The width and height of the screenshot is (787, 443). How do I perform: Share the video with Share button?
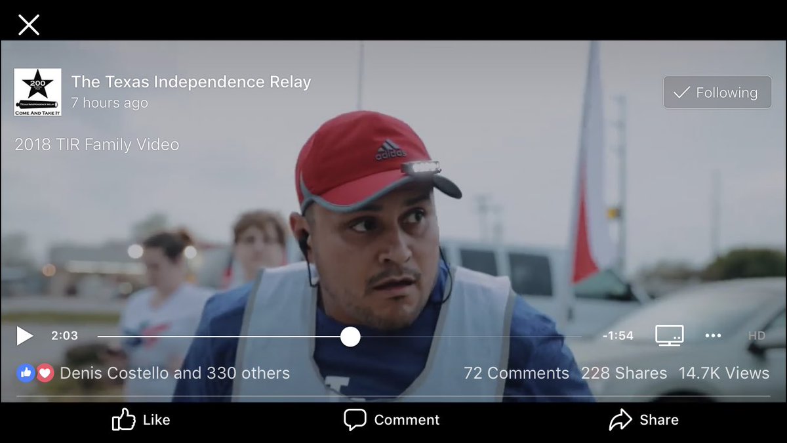[x=643, y=420]
